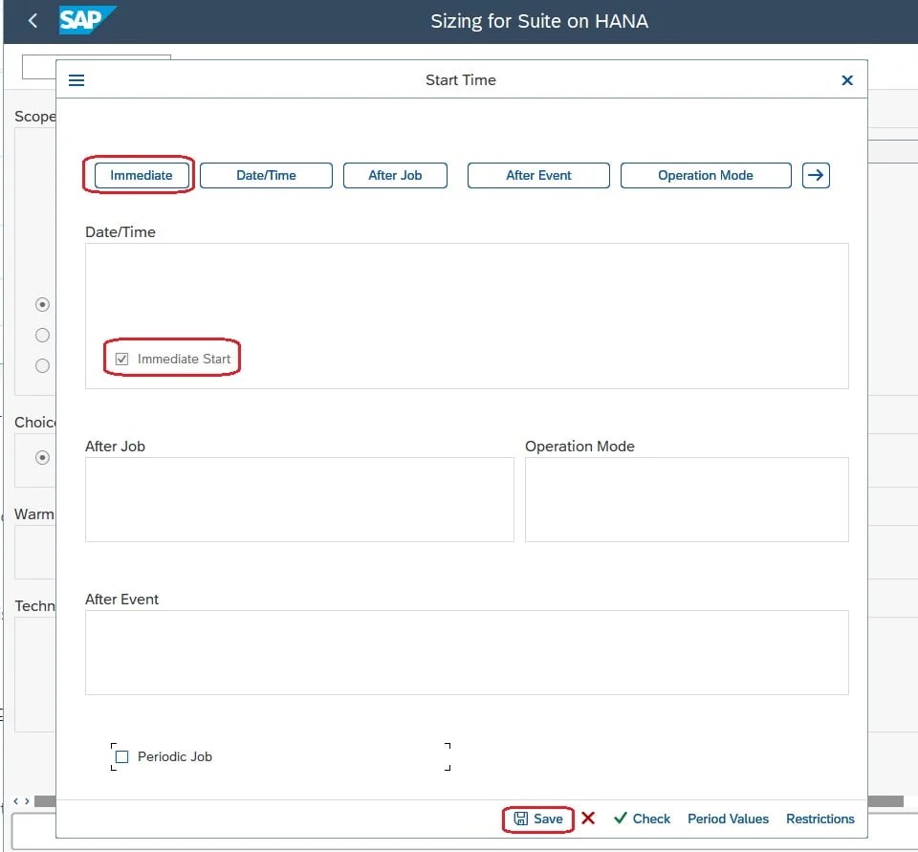The width and height of the screenshot is (918, 852).
Task: Switch to the After Event section
Action: [538, 175]
